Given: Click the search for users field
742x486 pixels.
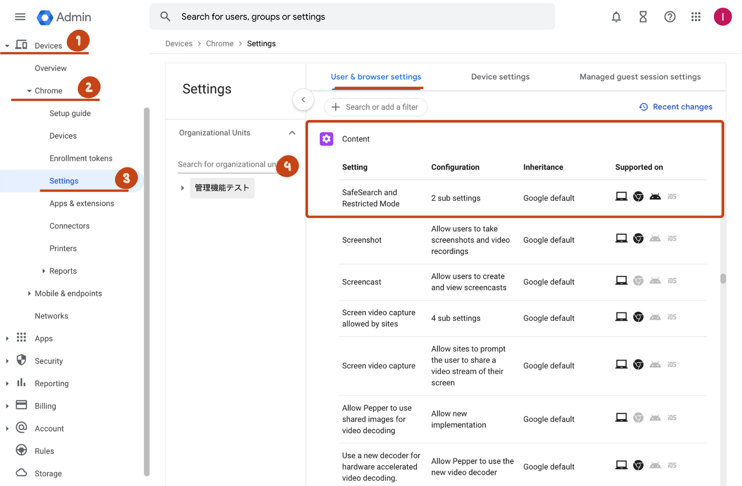Looking at the screenshot, I should tap(352, 17).
